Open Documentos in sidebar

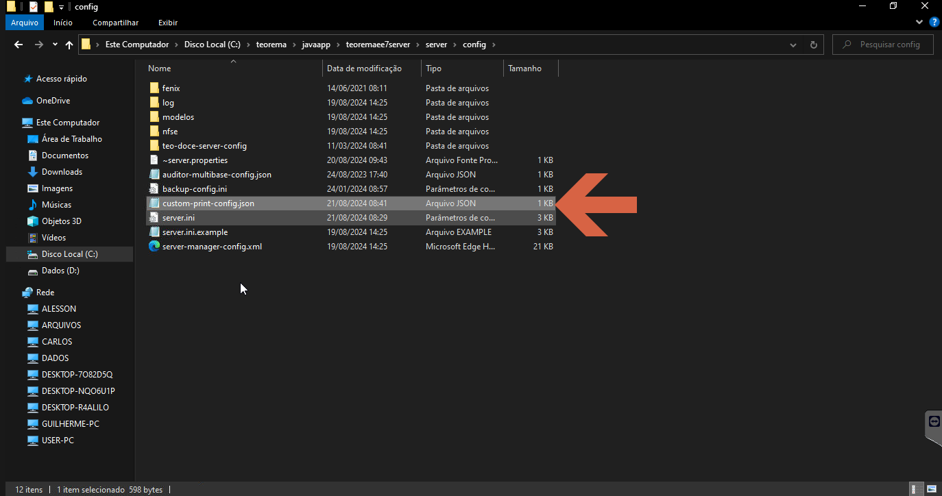(65, 156)
